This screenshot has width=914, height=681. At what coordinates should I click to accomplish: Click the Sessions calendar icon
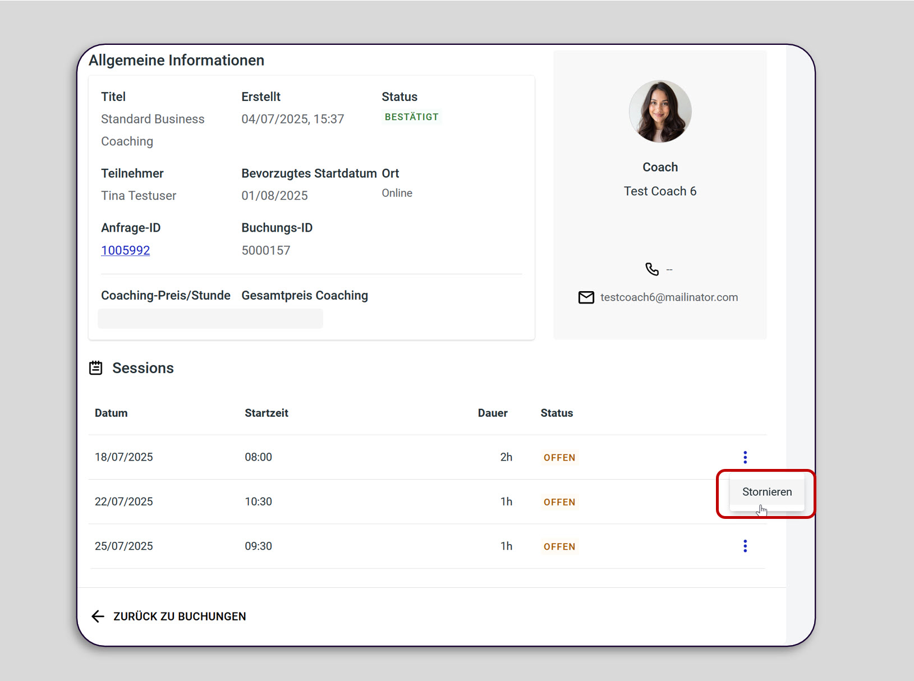pos(96,368)
